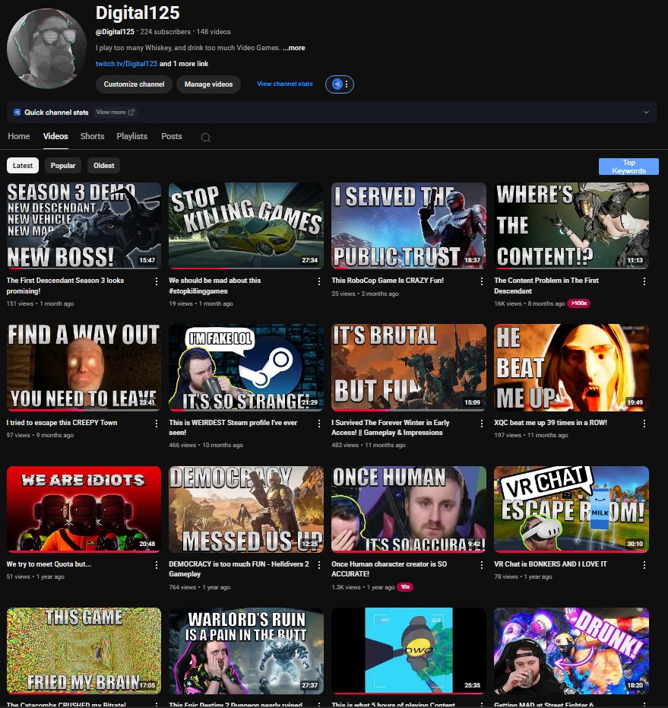
Task: Open options menu for stopkillinggames video
Action: 319,281
